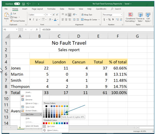Click the Increase Decimal icon
Viewport: 155px width, 134px height.
coord(118,20)
